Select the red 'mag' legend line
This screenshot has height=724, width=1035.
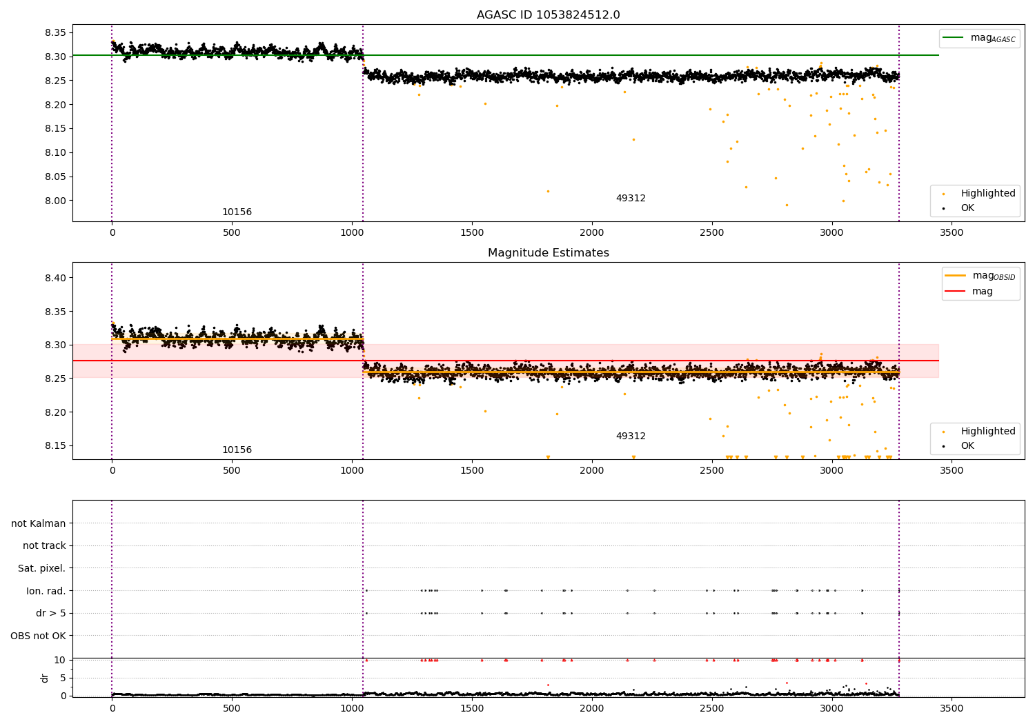(x=955, y=291)
